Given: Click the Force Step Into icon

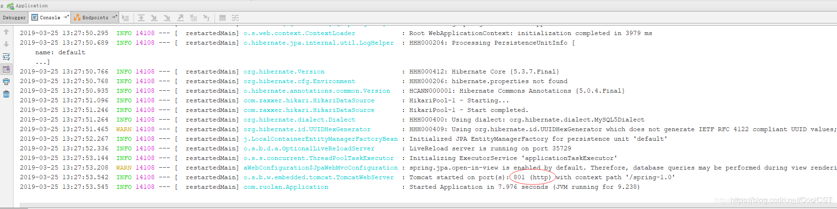Looking at the screenshot, I should click(167, 18).
